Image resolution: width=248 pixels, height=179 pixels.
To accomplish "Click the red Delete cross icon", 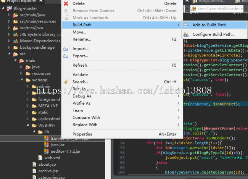I will [x=66, y=3].
